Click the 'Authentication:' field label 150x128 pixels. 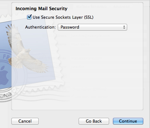pos(40,27)
